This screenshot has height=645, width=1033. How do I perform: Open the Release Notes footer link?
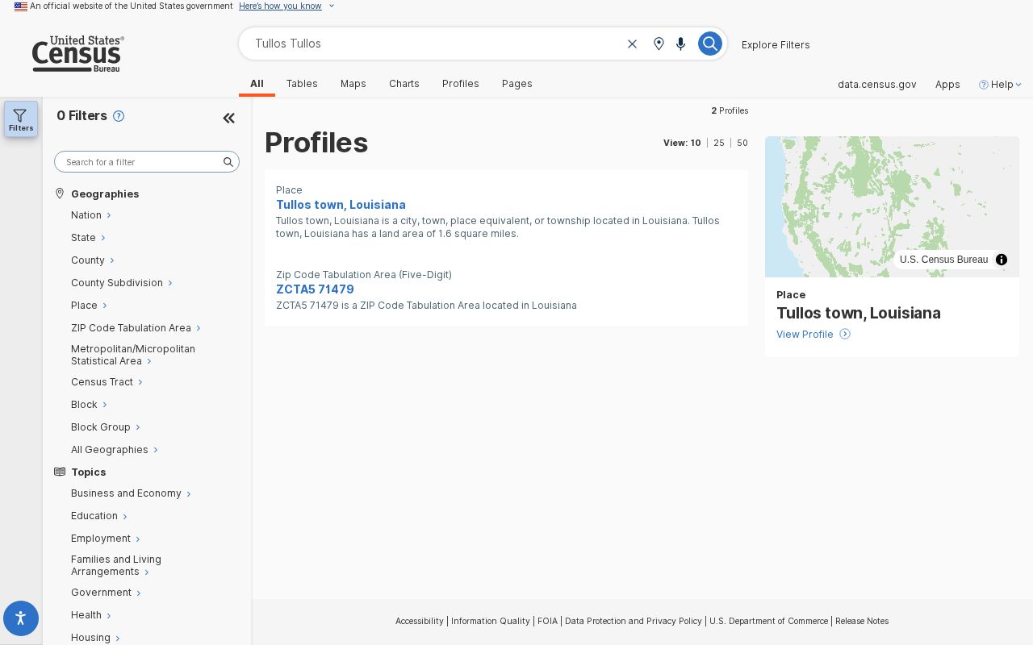862,622
